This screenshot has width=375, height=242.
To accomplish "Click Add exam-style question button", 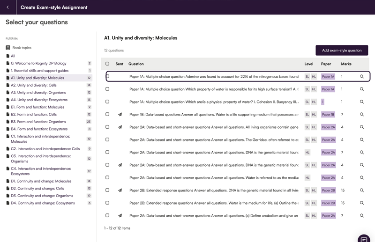I will (342, 51).
